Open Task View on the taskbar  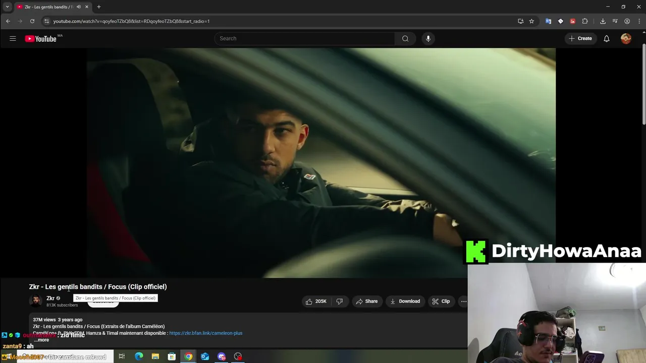(x=122, y=356)
